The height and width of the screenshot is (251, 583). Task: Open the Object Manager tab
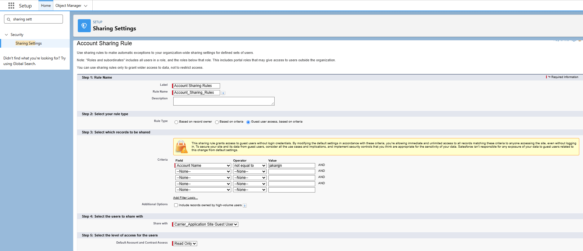(68, 6)
